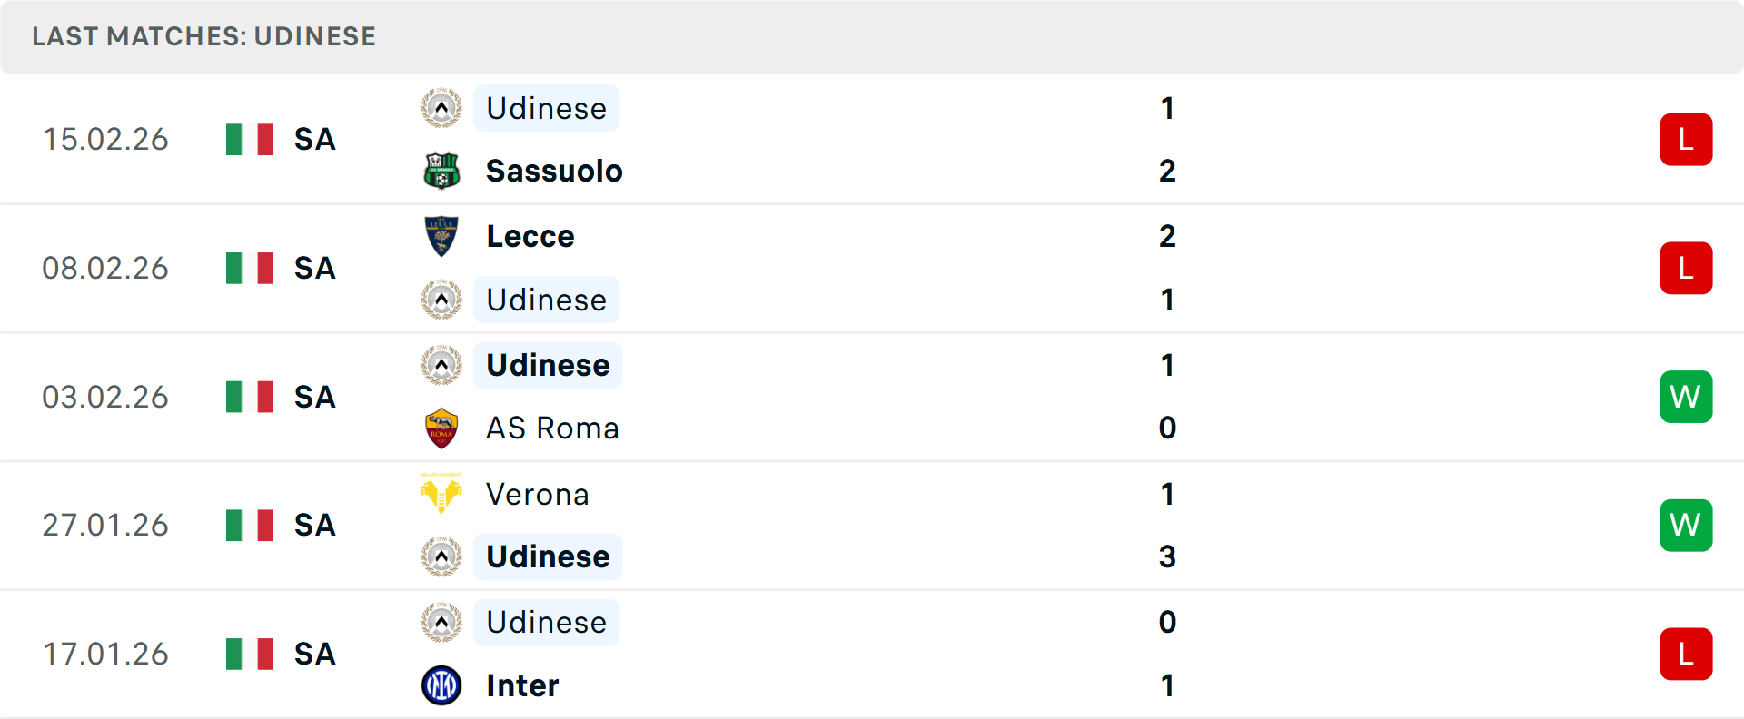The height and width of the screenshot is (719, 1744).
Task: Click the AS Roma crest icon
Action: [441, 428]
